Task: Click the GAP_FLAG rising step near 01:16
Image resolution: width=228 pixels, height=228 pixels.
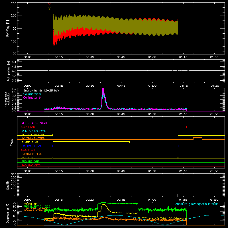Action: [187, 127]
